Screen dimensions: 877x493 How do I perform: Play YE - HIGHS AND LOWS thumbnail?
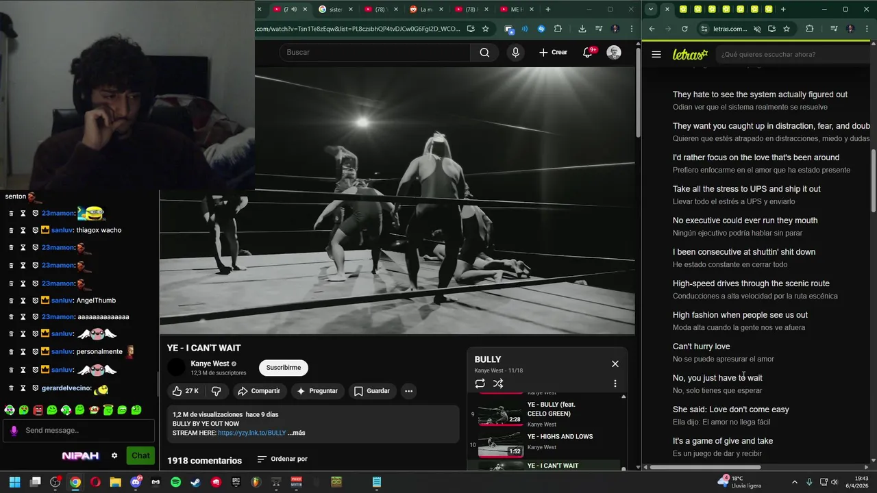pos(500,444)
